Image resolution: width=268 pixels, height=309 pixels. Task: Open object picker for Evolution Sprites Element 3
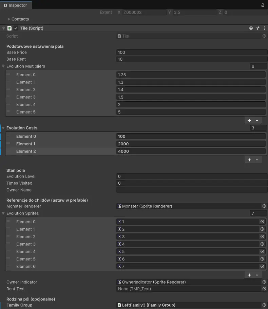(262, 244)
